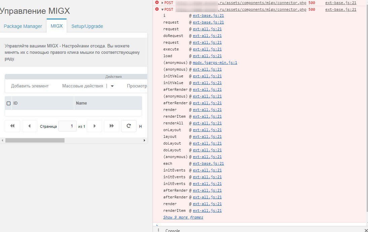Screen dimensions: 368x232
Task: Click the Массовые действия button
Action: point(83,86)
